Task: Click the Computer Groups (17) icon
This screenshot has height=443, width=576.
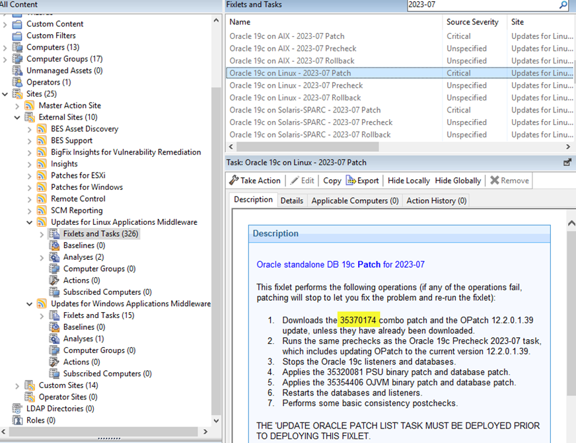Action: [17, 60]
